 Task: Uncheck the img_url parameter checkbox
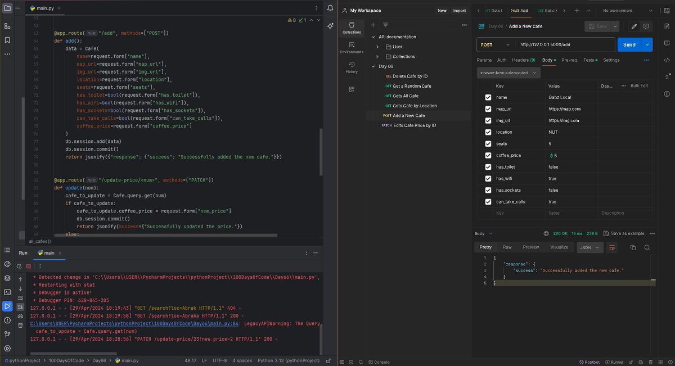[488, 120]
